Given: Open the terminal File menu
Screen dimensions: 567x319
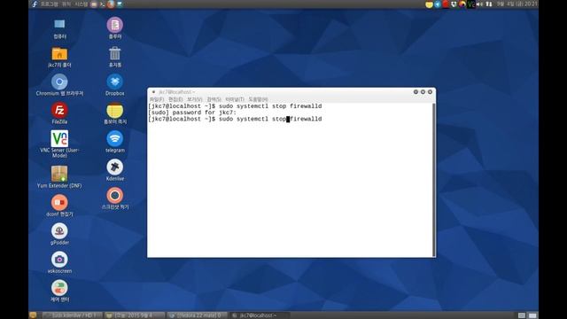Looking at the screenshot, I should click(x=157, y=99).
